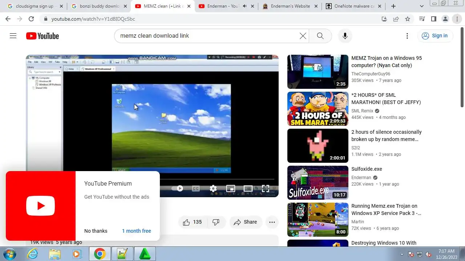The image size is (465, 261).
Task: Open Chrome three-dot menu
Action: click(x=457, y=19)
